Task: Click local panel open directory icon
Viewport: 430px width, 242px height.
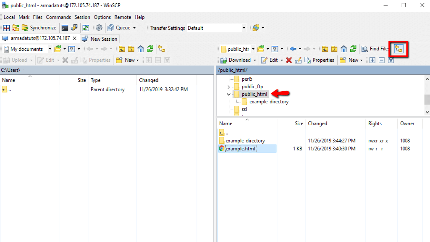Action: pyautogui.click(x=58, y=49)
